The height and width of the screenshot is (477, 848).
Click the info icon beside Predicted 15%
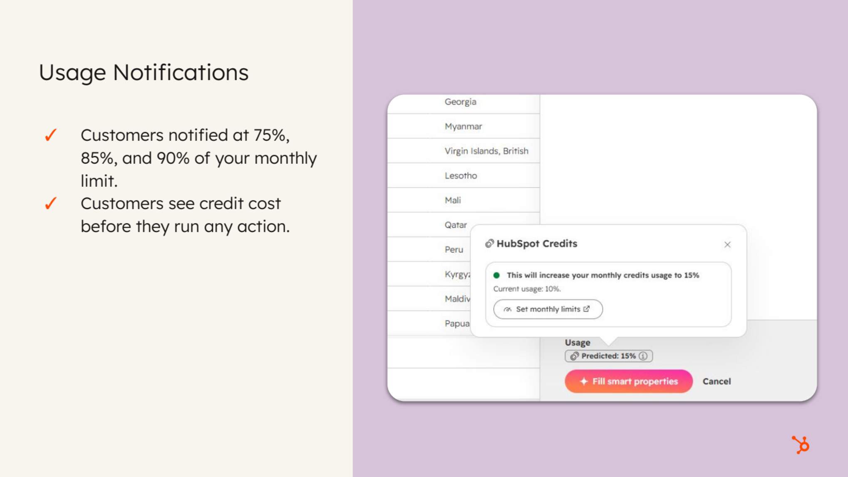(x=643, y=356)
